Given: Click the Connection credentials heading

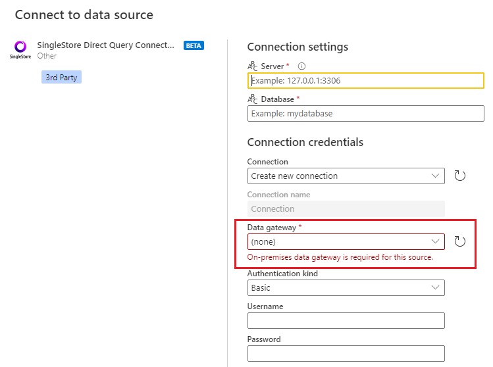Looking at the screenshot, I should coord(305,142).
